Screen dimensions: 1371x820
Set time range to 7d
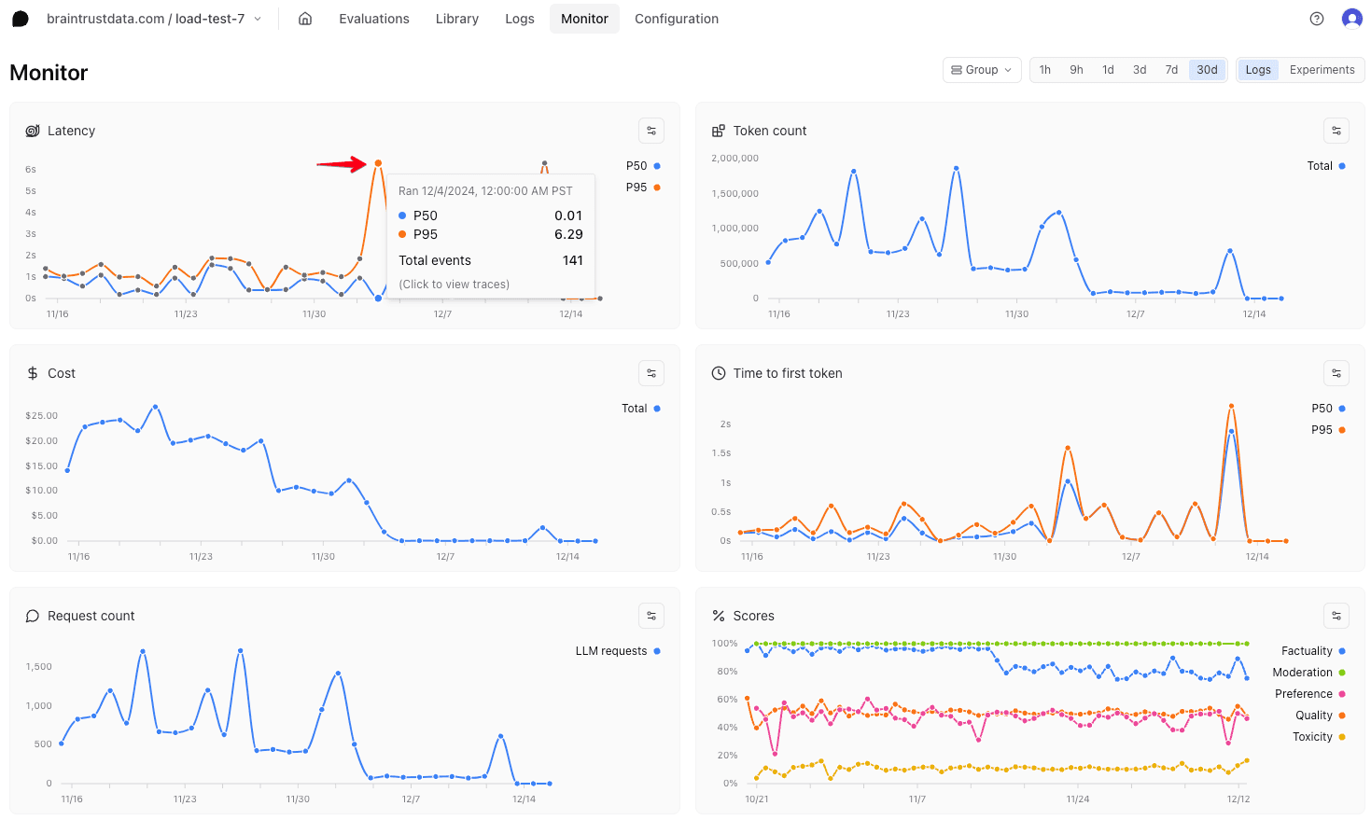tap(1171, 70)
